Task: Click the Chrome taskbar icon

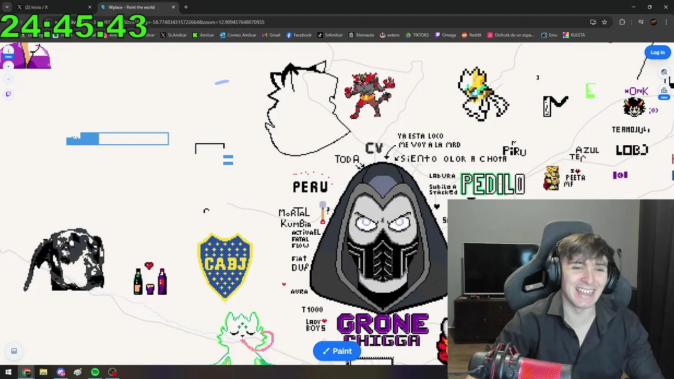Action: 26,372
